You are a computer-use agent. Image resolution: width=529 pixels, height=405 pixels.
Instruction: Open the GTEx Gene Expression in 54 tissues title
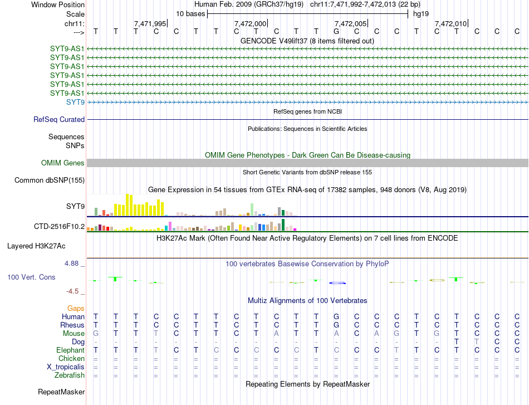(307, 189)
